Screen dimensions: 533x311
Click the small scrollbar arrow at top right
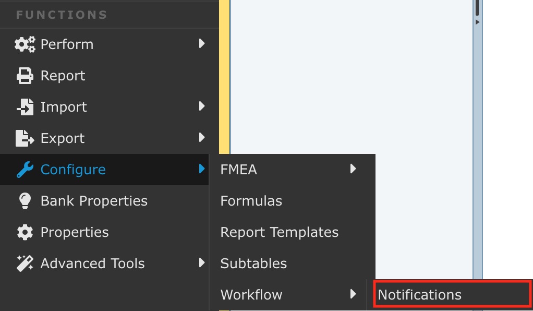477,22
